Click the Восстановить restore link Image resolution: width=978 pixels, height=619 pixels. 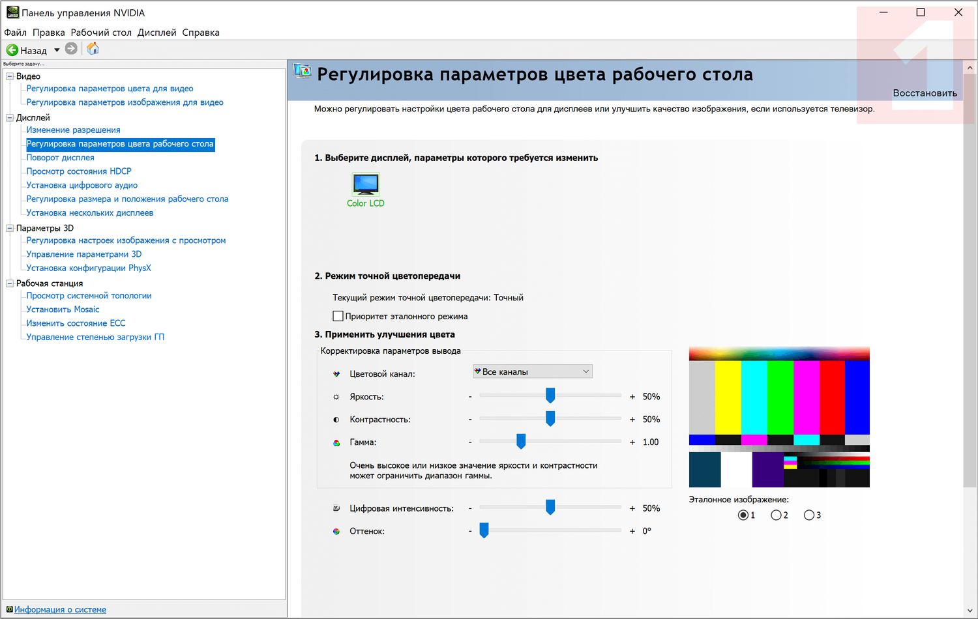(925, 93)
